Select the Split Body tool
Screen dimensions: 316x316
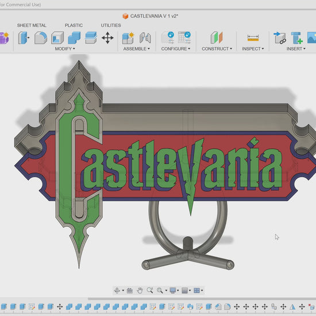(x=91, y=38)
